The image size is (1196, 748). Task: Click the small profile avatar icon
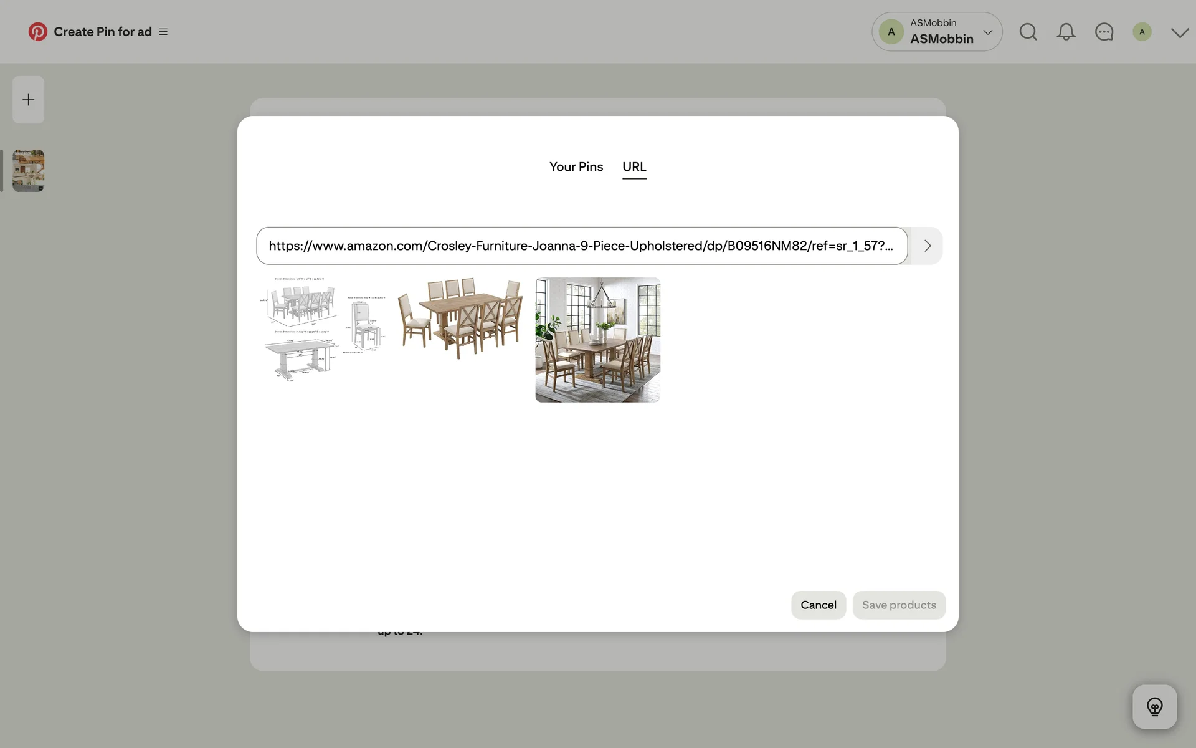pyautogui.click(x=1141, y=32)
